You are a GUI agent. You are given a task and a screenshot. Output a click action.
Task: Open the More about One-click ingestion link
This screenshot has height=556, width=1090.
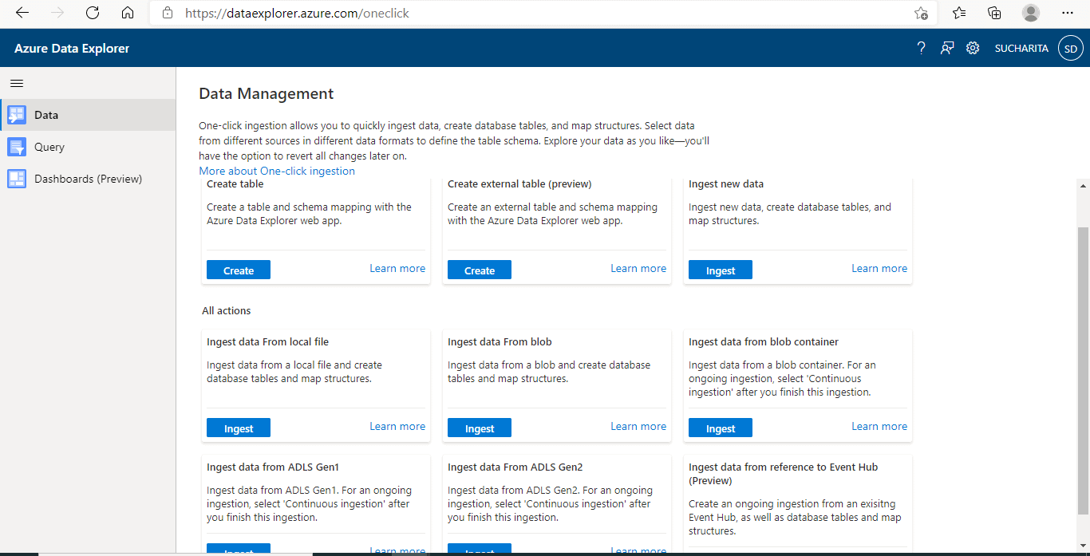[x=277, y=171]
